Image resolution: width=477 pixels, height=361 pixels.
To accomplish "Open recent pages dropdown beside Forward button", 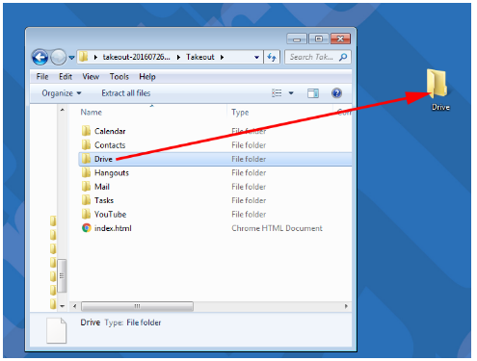I will click(x=71, y=58).
